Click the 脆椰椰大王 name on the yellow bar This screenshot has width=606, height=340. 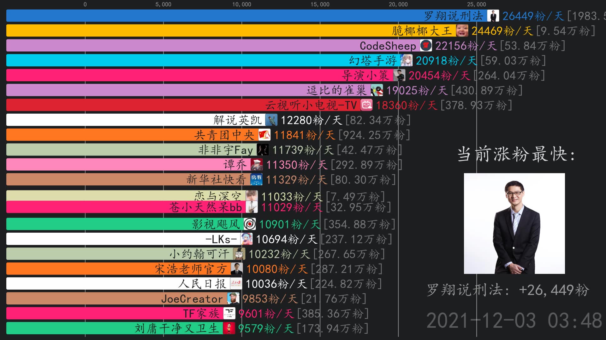click(x=422, y=31)
